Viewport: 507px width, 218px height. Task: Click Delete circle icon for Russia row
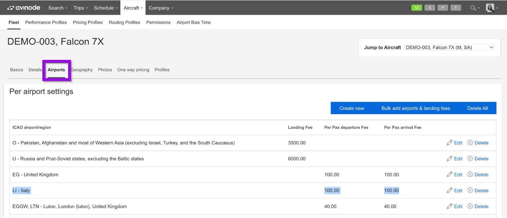470,158
